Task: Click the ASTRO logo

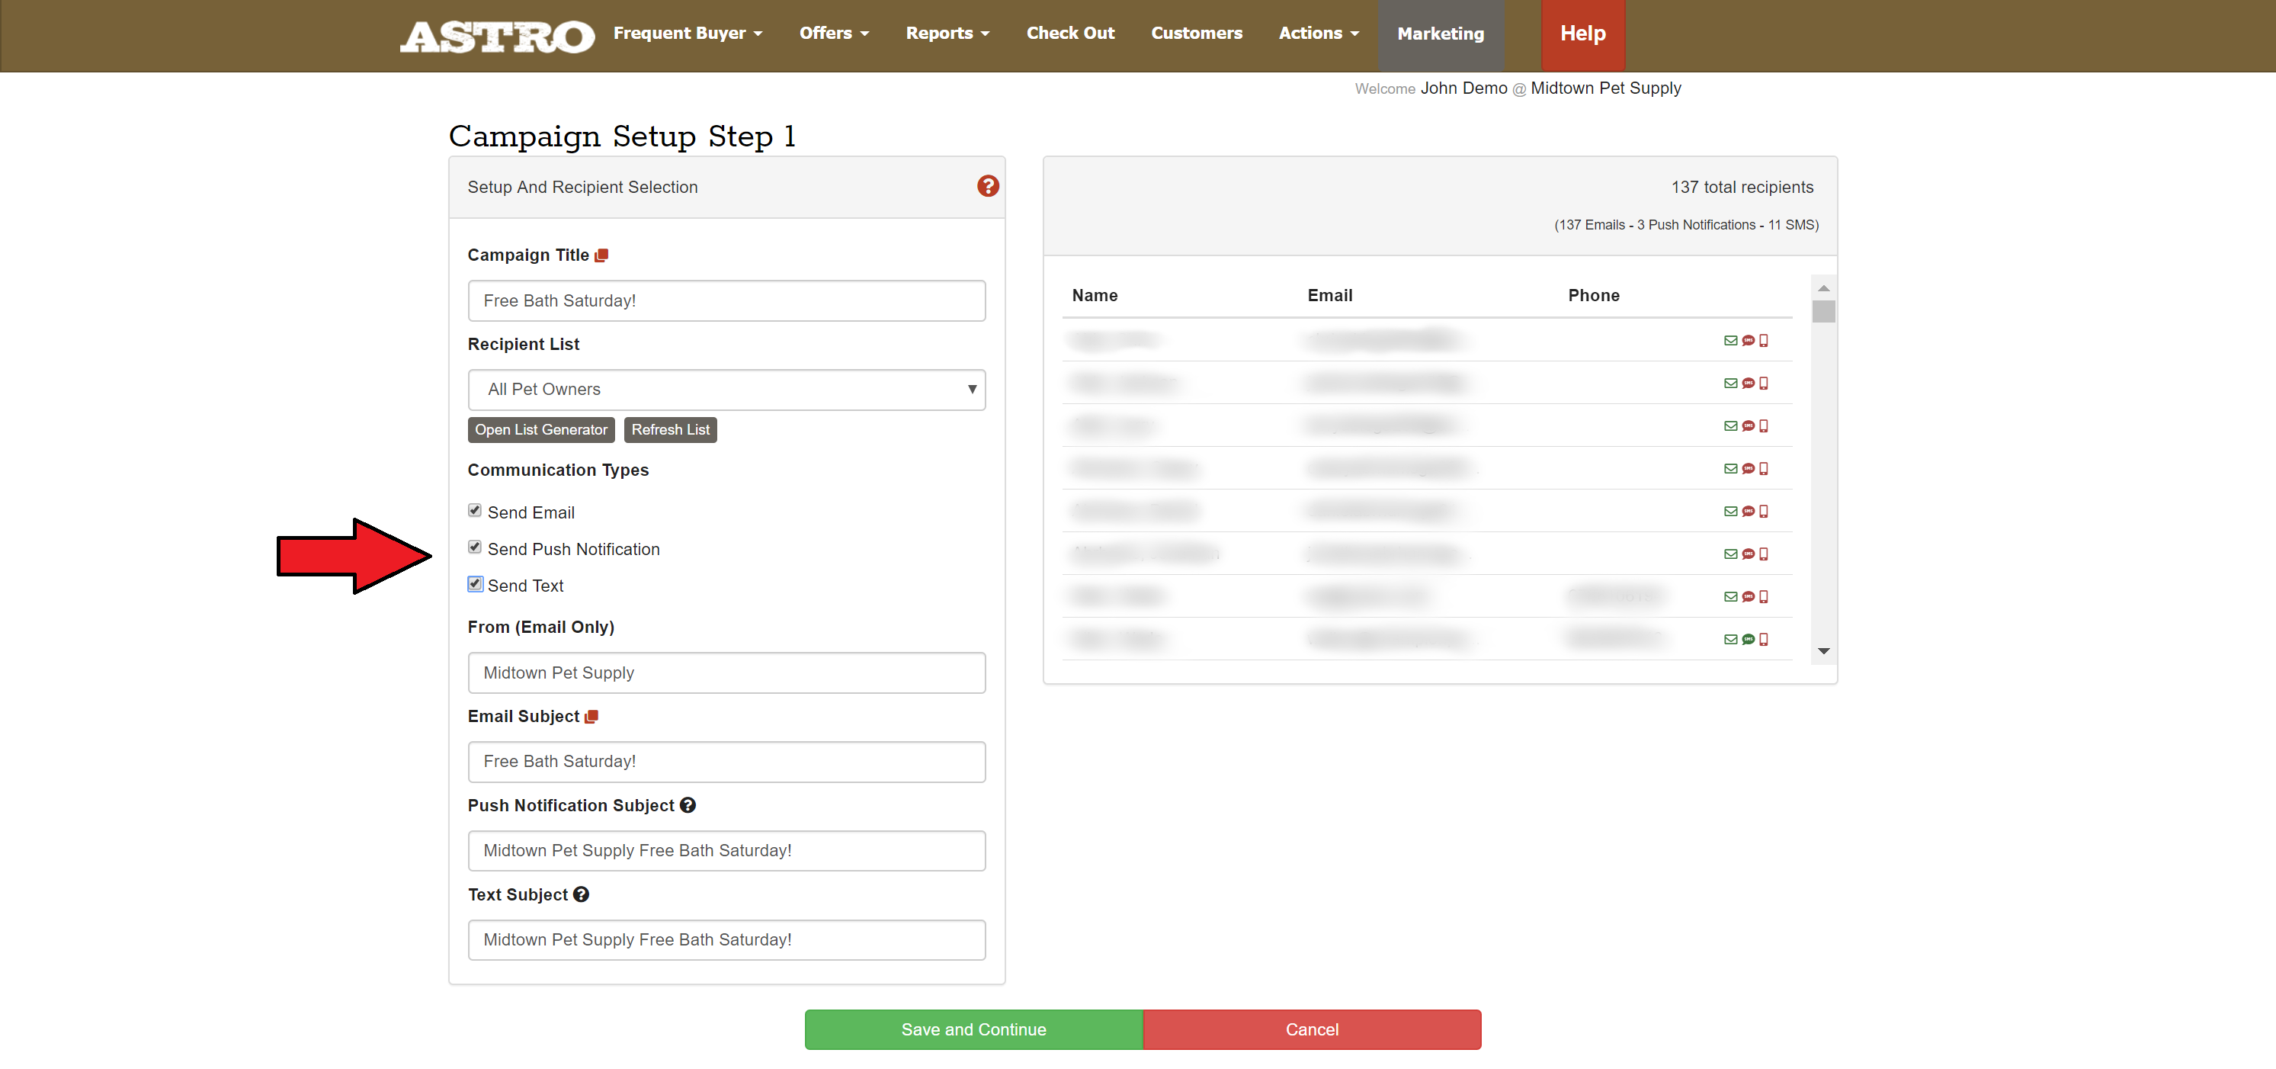Action: tap(496, 35)
